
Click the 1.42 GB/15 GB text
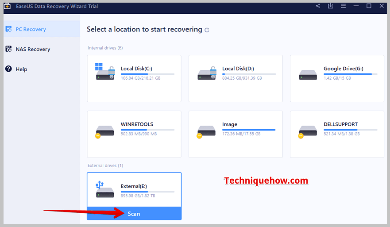pyautogui.click(x=337, y=78)
